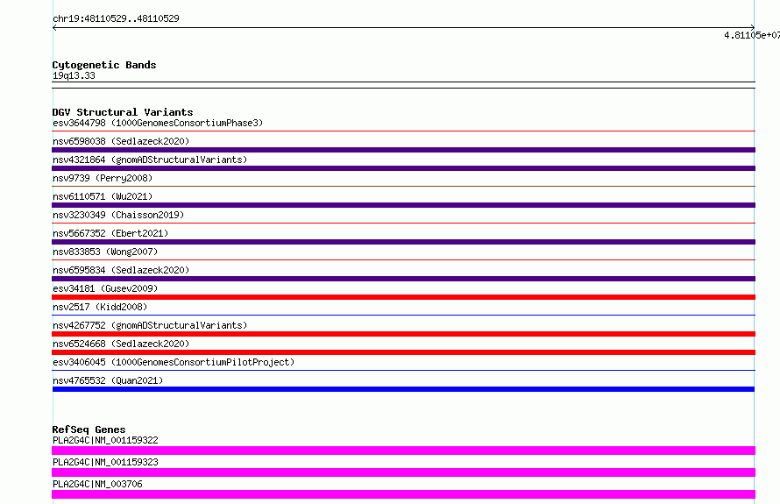Click nsv4321864 (gnomADStructuralVariants) label
Viewport: 780px width, 504px height.
pos(150,160)
